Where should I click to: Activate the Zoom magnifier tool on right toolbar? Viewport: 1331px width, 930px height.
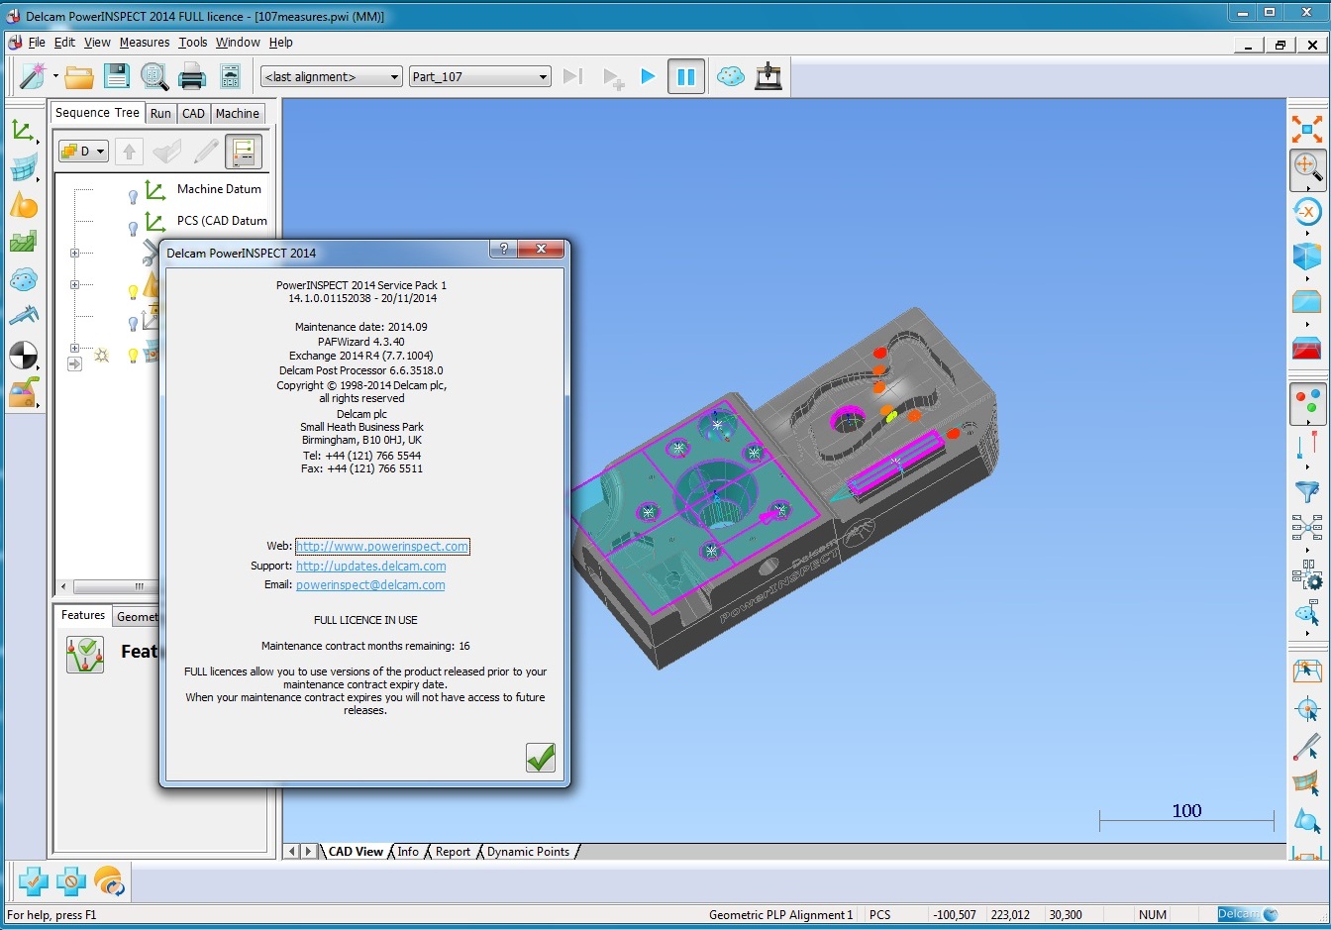tap(1307, 169)
